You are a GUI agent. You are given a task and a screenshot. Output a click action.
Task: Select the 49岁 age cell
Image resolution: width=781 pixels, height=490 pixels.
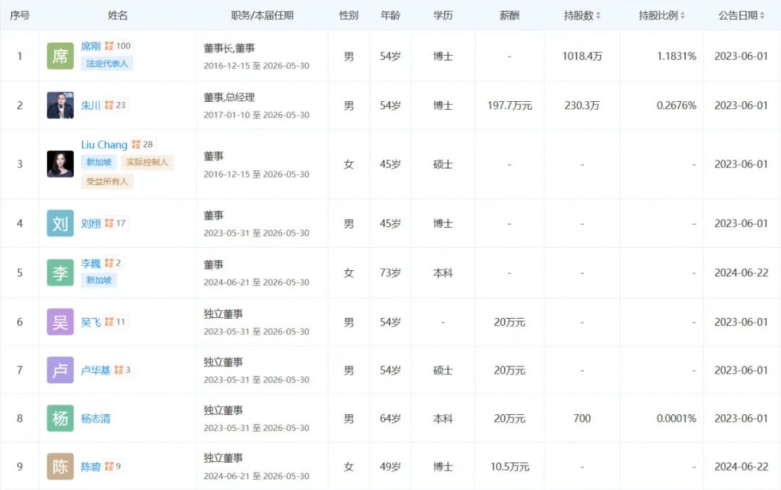click(x=390, y=467)
